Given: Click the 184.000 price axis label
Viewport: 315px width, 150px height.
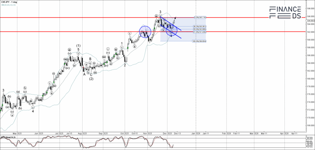Looking at the screenshot, I should (x=311, y=63).
